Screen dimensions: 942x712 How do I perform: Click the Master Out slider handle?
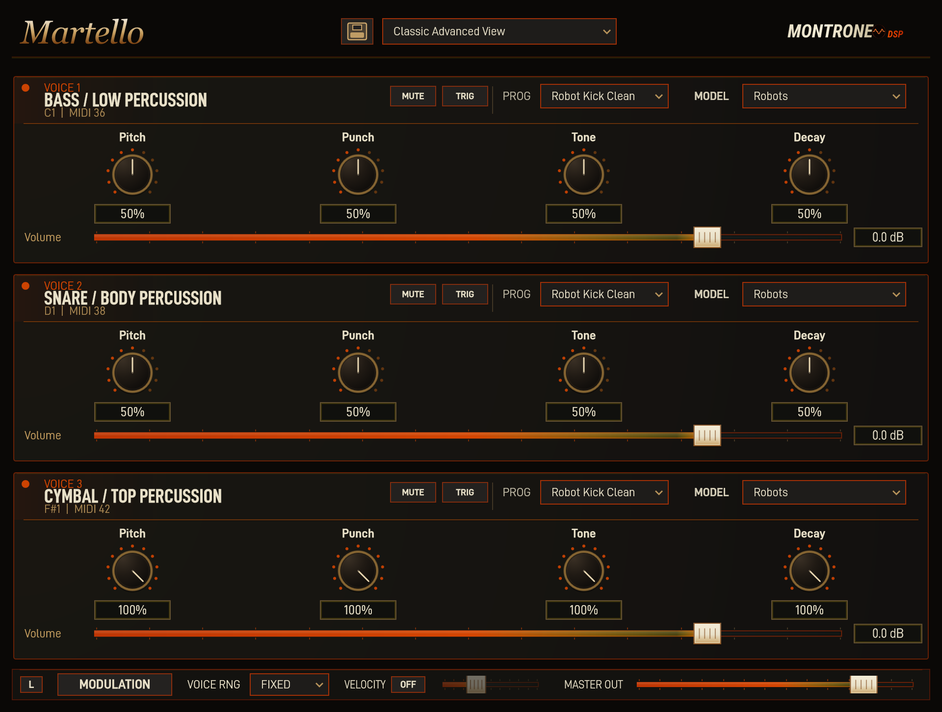point(863,685)
